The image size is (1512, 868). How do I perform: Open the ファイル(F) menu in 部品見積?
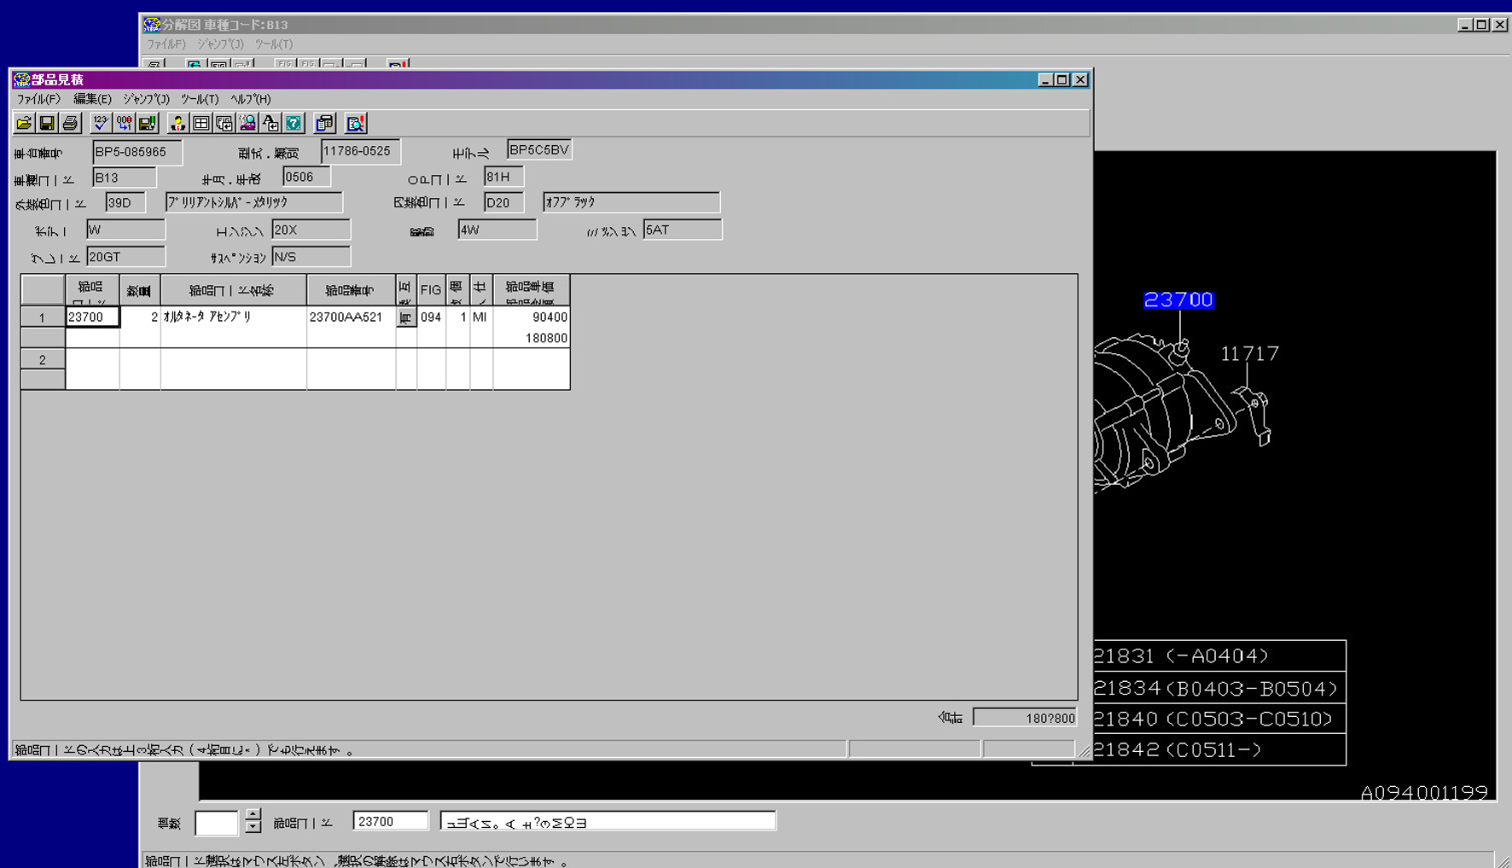(x=38, y=99)
